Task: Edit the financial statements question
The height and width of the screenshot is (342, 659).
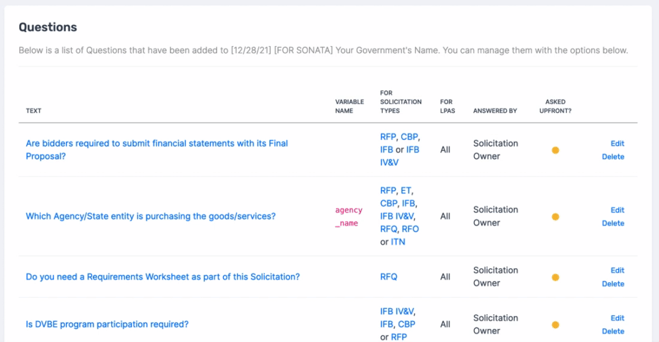Action: coord(617,143)
